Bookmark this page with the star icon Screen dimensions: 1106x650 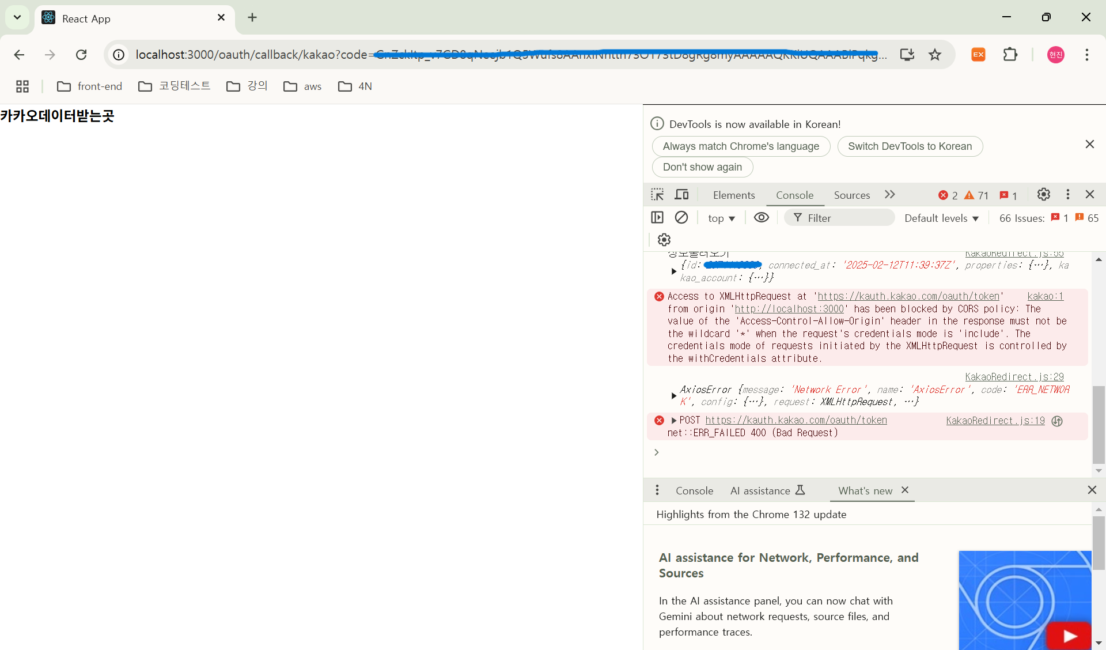[x=935, y=55]
